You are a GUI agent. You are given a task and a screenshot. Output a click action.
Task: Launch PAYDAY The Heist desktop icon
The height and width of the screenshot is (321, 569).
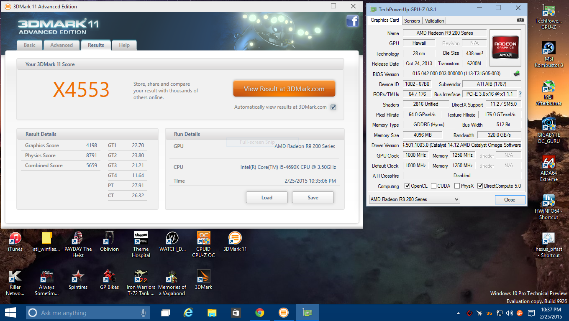78,245
